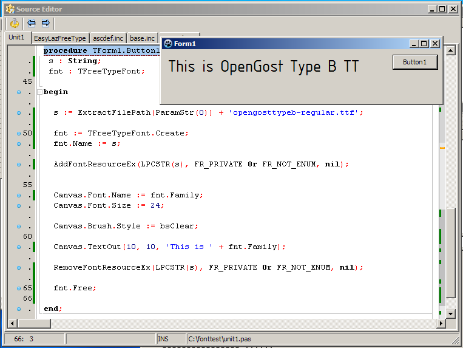The height and width of the screenshot is (348, 463).
Task: Click the Source Editor title bar icon
Action: coord(9,9)
